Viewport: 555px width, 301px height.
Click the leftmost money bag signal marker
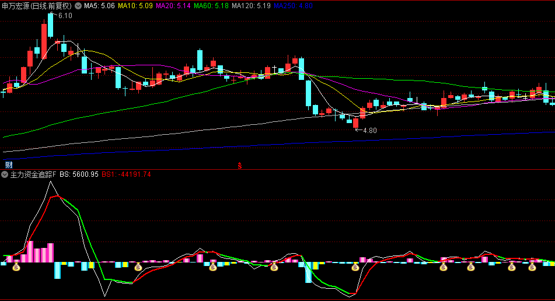[16, 267]
